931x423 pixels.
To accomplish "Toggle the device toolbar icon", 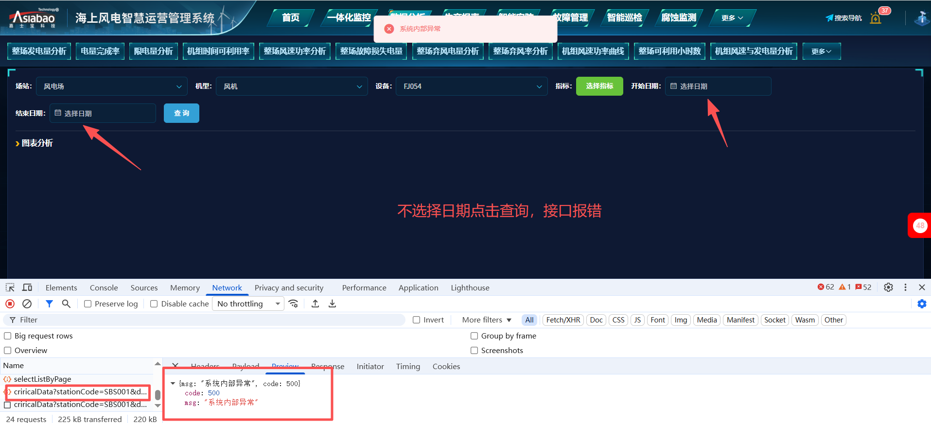I will point(27,288).
